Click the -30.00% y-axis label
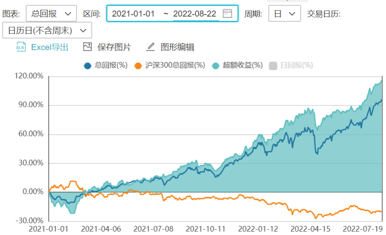Viewport: 386px width, 235px height. (x=30, y=221)
